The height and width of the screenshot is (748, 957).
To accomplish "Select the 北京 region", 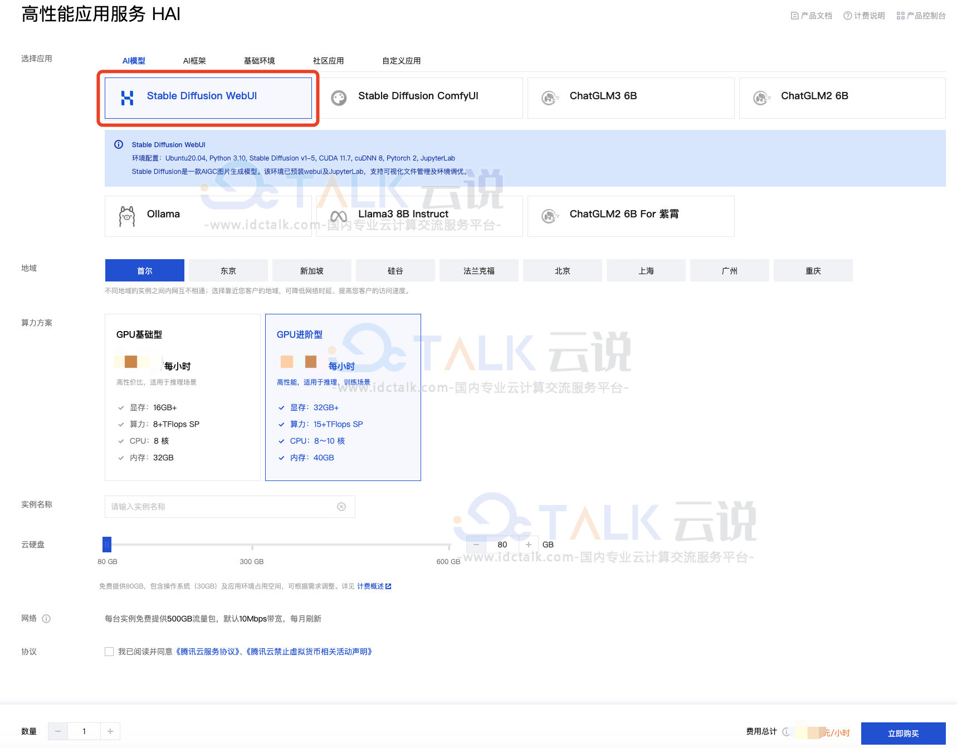I will tap(563, 270).
